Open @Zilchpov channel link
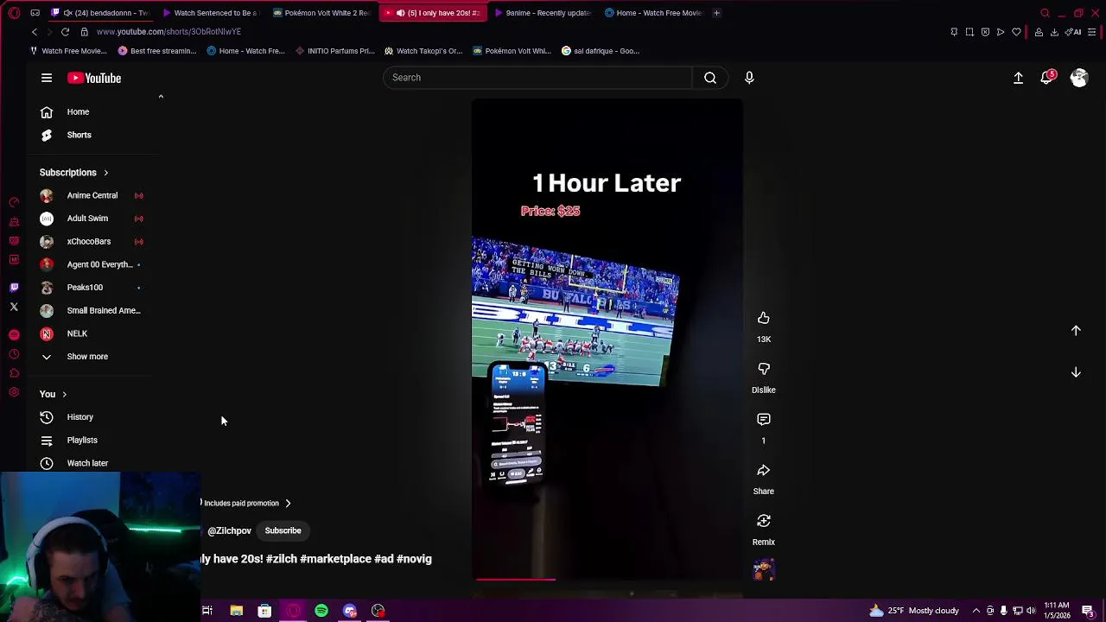 (x=229, y=531)
